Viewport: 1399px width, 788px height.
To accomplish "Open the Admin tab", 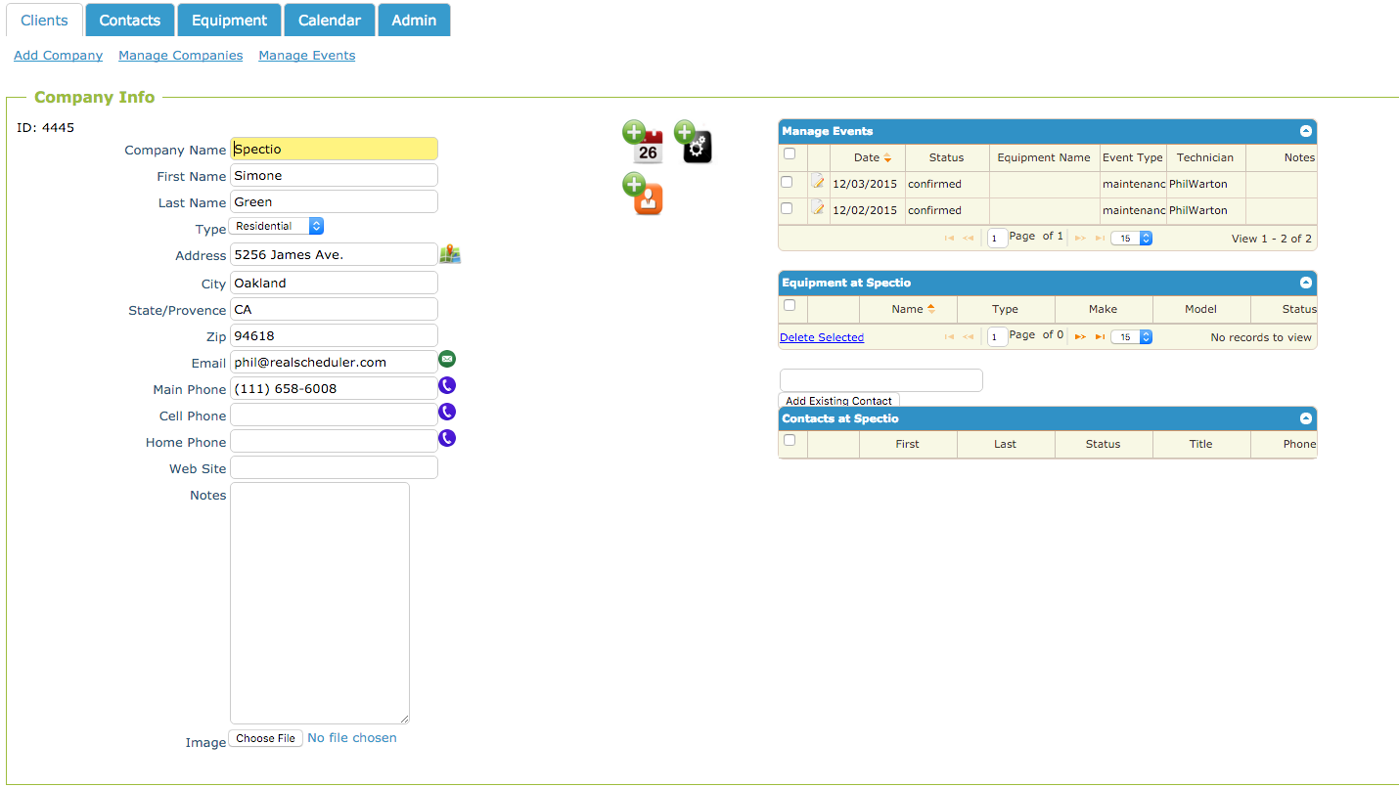I will (414, 19).
